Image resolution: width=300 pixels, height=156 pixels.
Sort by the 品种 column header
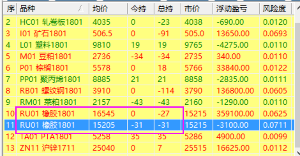pos(53,8)
